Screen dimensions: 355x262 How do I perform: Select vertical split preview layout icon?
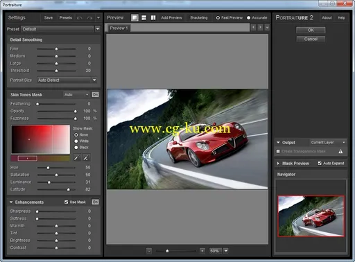(153, 17)
